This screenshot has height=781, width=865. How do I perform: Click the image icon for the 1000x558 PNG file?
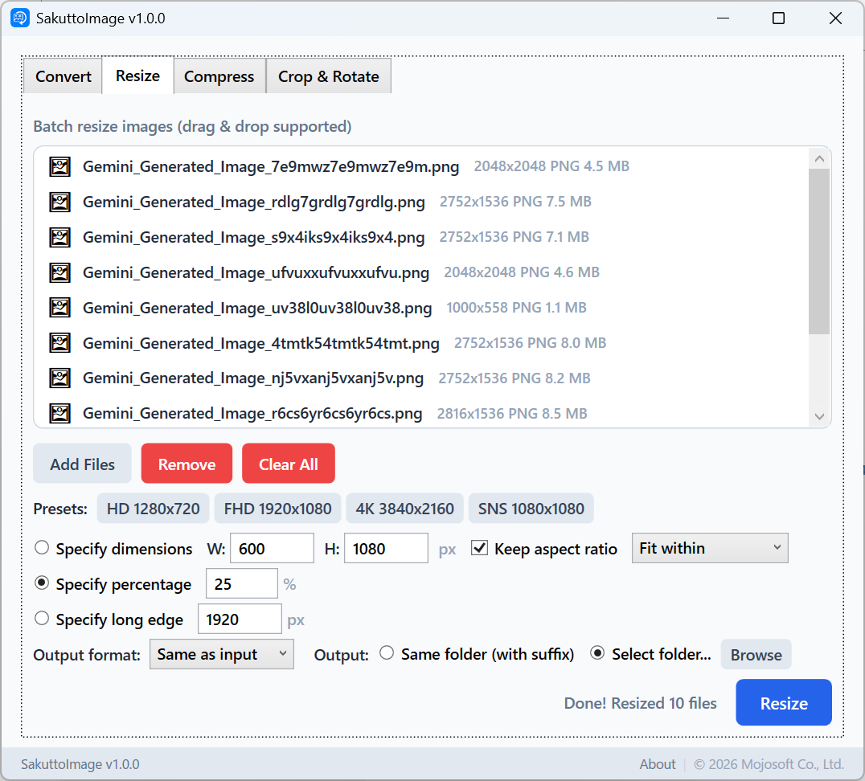coord(60,308)
